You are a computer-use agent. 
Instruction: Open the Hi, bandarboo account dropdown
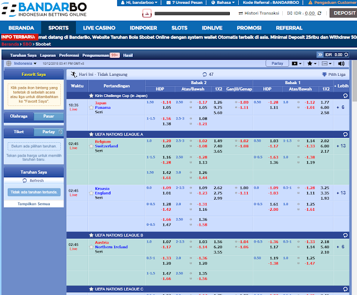tap(139, 2)
